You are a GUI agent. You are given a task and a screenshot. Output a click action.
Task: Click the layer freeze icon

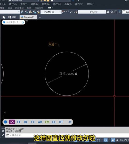[35, 12]
